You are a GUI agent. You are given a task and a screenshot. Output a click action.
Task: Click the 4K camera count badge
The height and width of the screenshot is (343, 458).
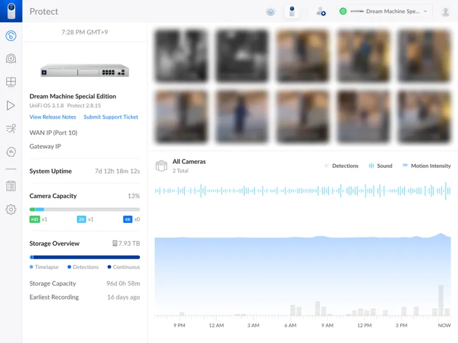click(128, 219)
